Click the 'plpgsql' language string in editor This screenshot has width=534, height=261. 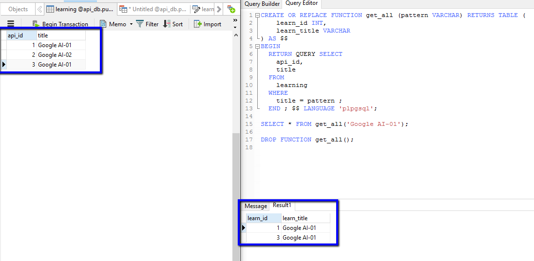[x=357, y=109]
